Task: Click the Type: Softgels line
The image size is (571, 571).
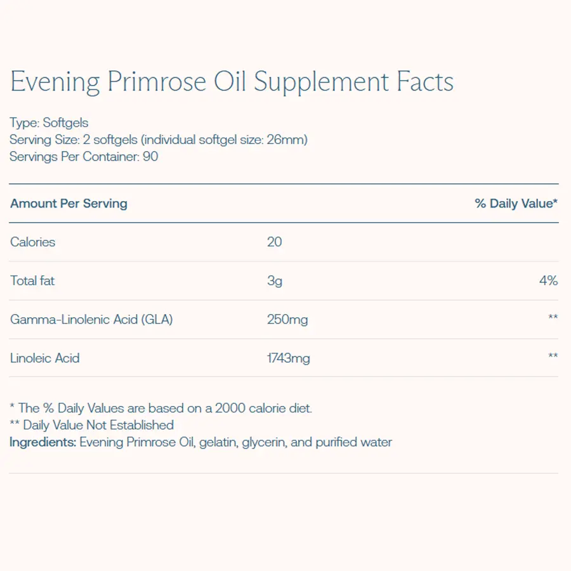Action: [x=49, y=123]
